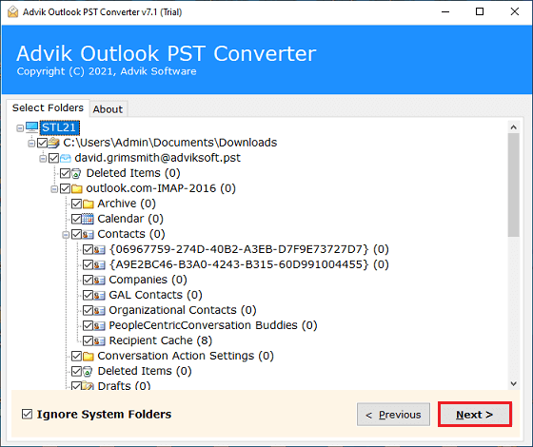Click the Organizational Contacts card icon

tap(99, 310)
